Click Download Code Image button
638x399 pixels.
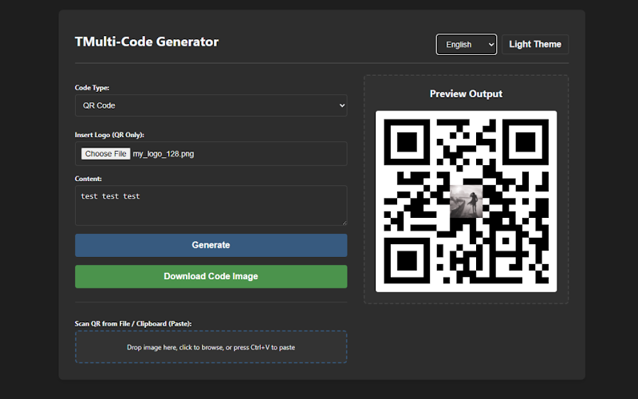click(211, 276)
